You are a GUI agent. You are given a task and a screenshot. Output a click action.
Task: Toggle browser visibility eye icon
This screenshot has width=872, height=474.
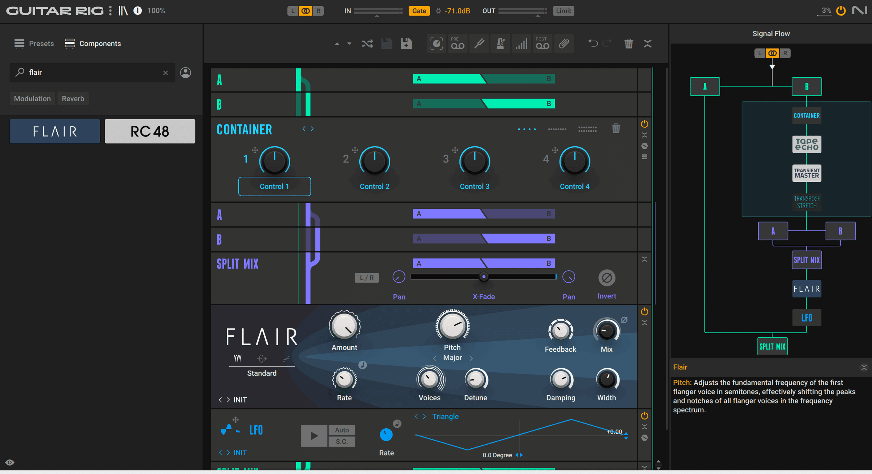[x=10, y=462]
